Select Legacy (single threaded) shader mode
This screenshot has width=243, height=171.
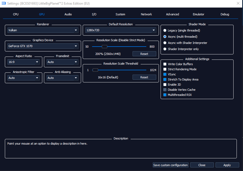point(182,30)
